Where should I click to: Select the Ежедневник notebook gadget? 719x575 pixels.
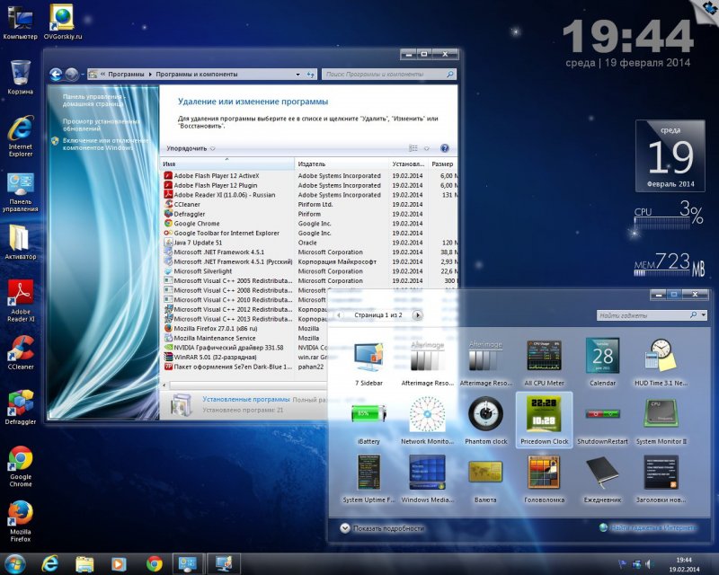(602, 479)
